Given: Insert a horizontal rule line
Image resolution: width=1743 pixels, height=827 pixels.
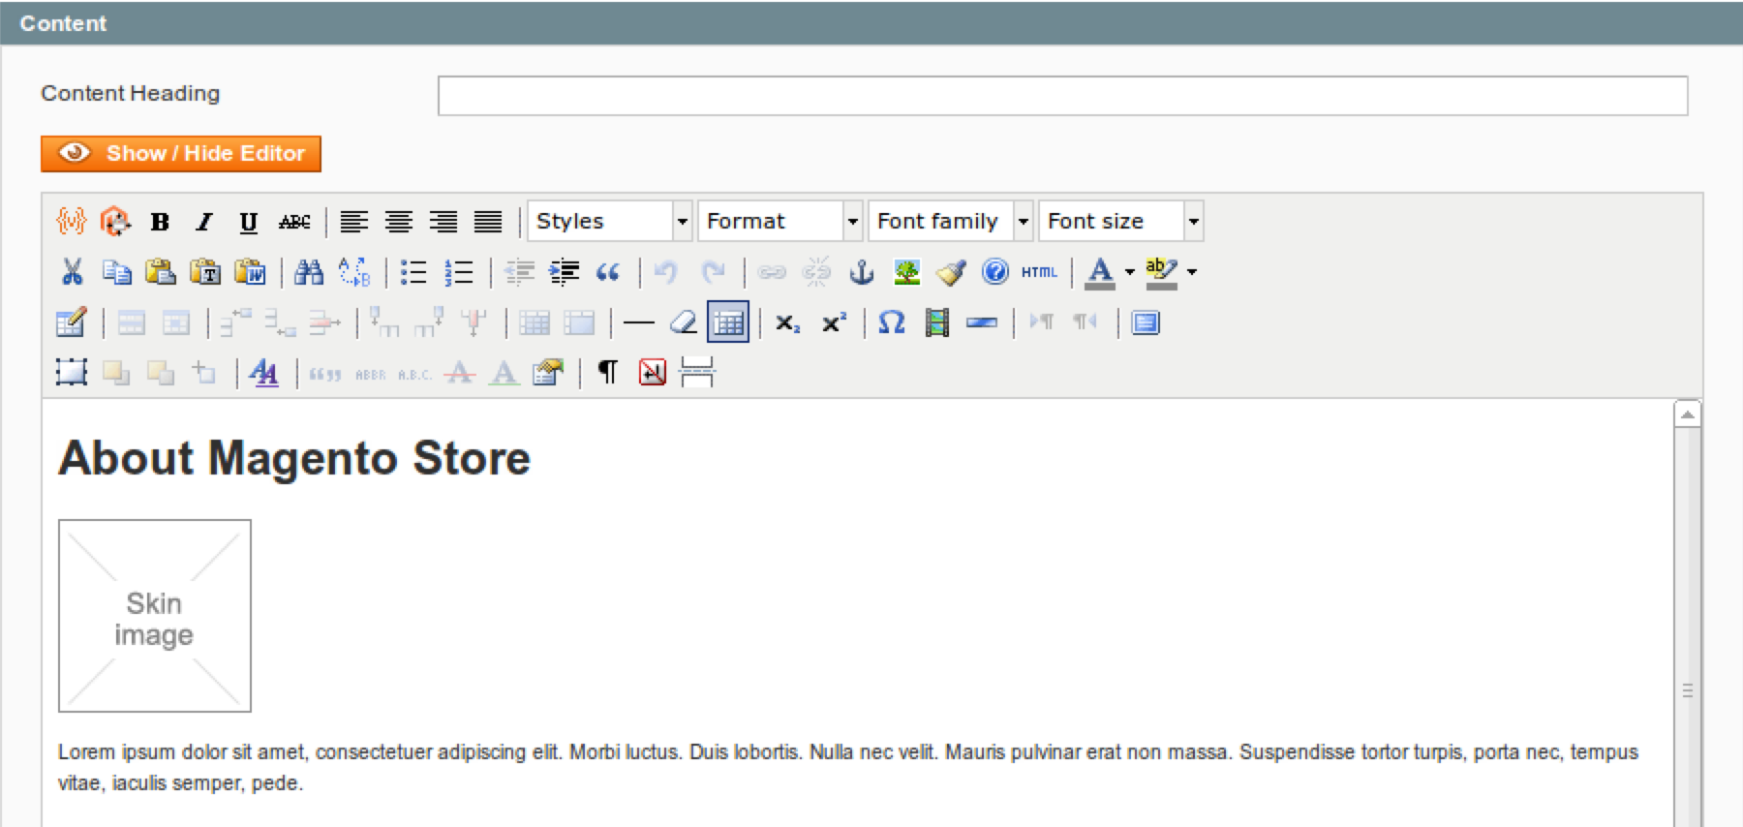Looking at the screenshot, I should pyautogui.click(x=638, y=322).
